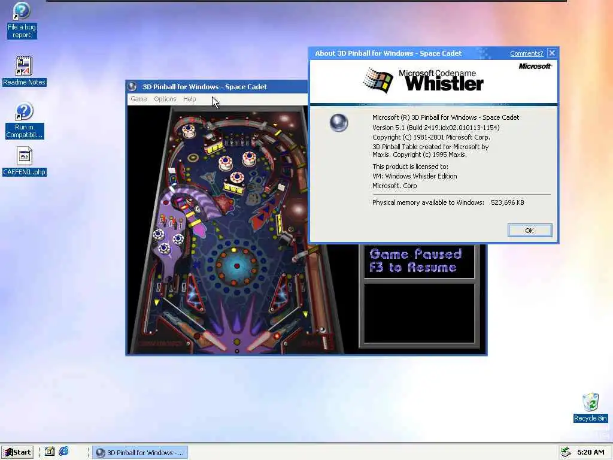Click the pinball icon in Space Cadet title bar
The height and width of the screenshot is (460, 613).
click(x=132, y=86)
